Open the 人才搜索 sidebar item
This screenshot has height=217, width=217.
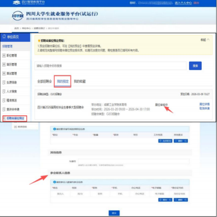point(12,91)
